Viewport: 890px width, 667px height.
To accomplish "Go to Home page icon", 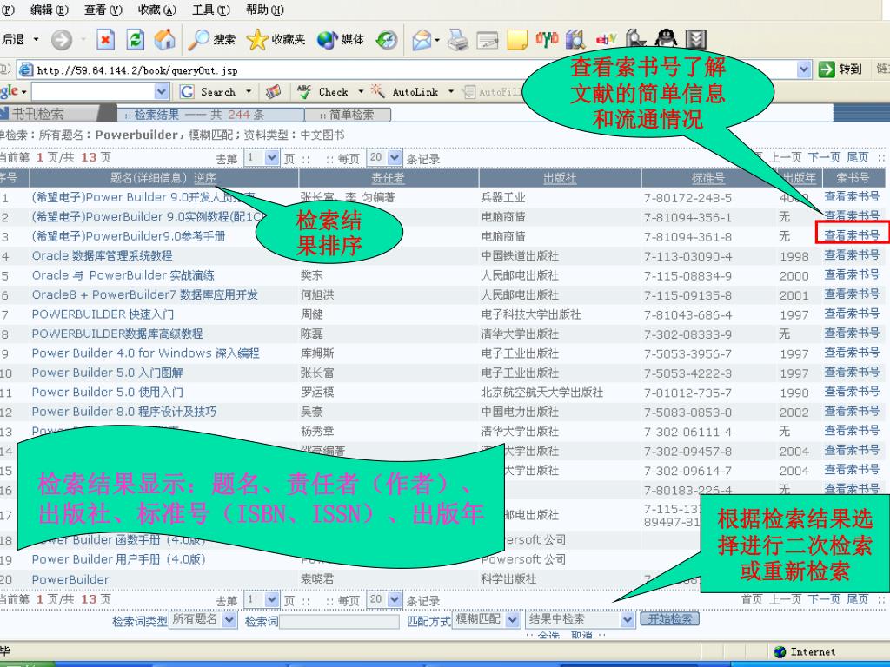I will (x=164, y=39).
